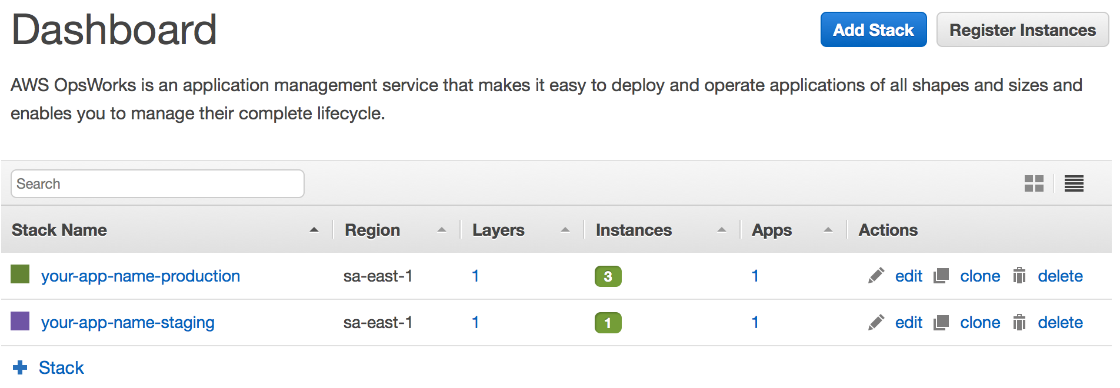1120x388 pixels.
Task: Click the Instances column header
Action: [x=634, y=230]
